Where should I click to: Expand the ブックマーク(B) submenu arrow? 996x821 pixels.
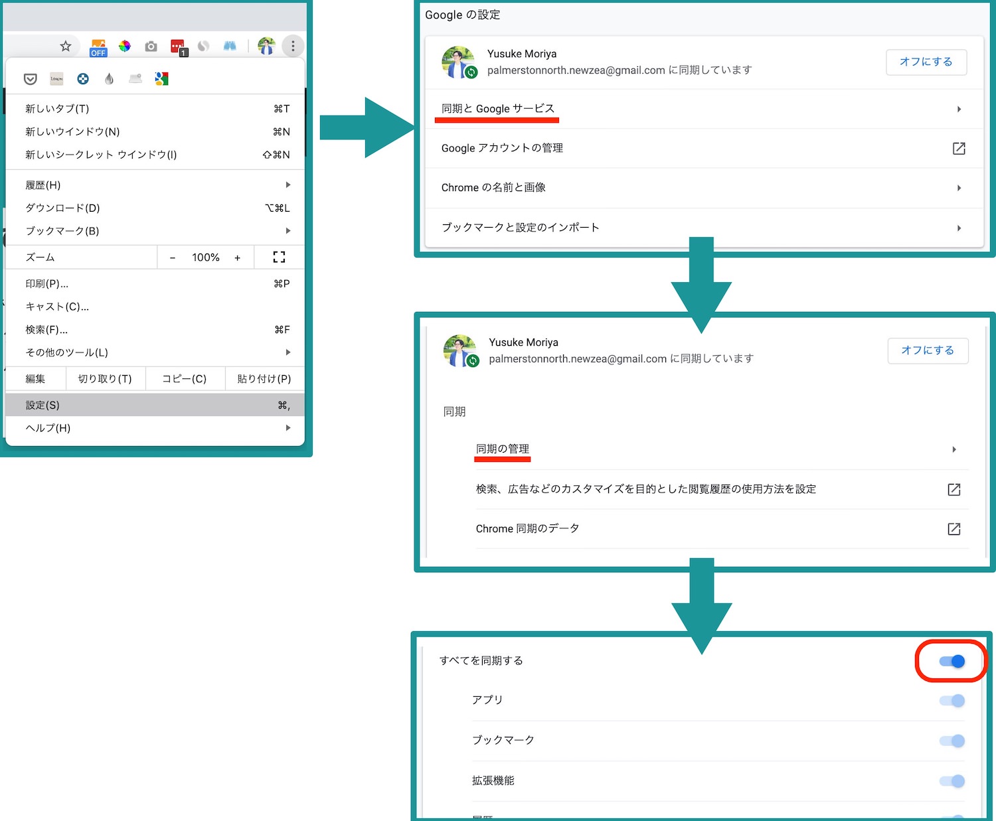pyautogui.click(x=288, y=231)
